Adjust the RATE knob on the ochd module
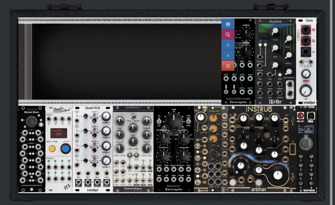The height and width of the screenshot is (205, 335). [200, 117]
